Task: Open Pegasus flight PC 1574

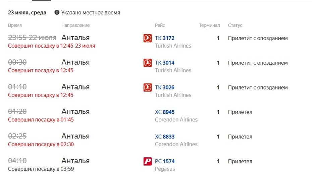Action: (x=165, y=161)
